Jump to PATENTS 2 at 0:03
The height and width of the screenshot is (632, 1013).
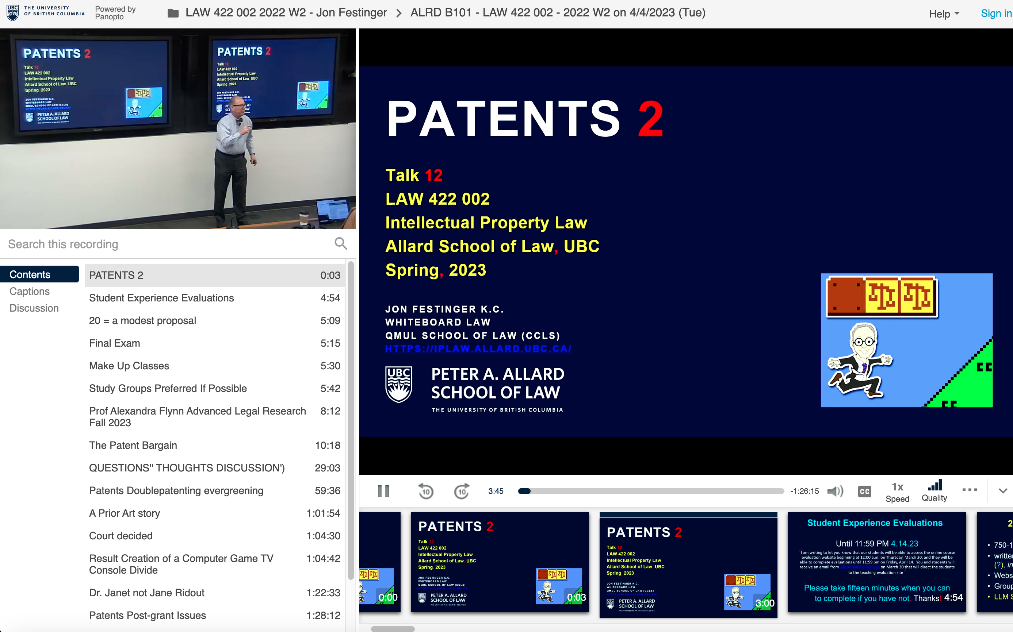[x=215, y=275]
